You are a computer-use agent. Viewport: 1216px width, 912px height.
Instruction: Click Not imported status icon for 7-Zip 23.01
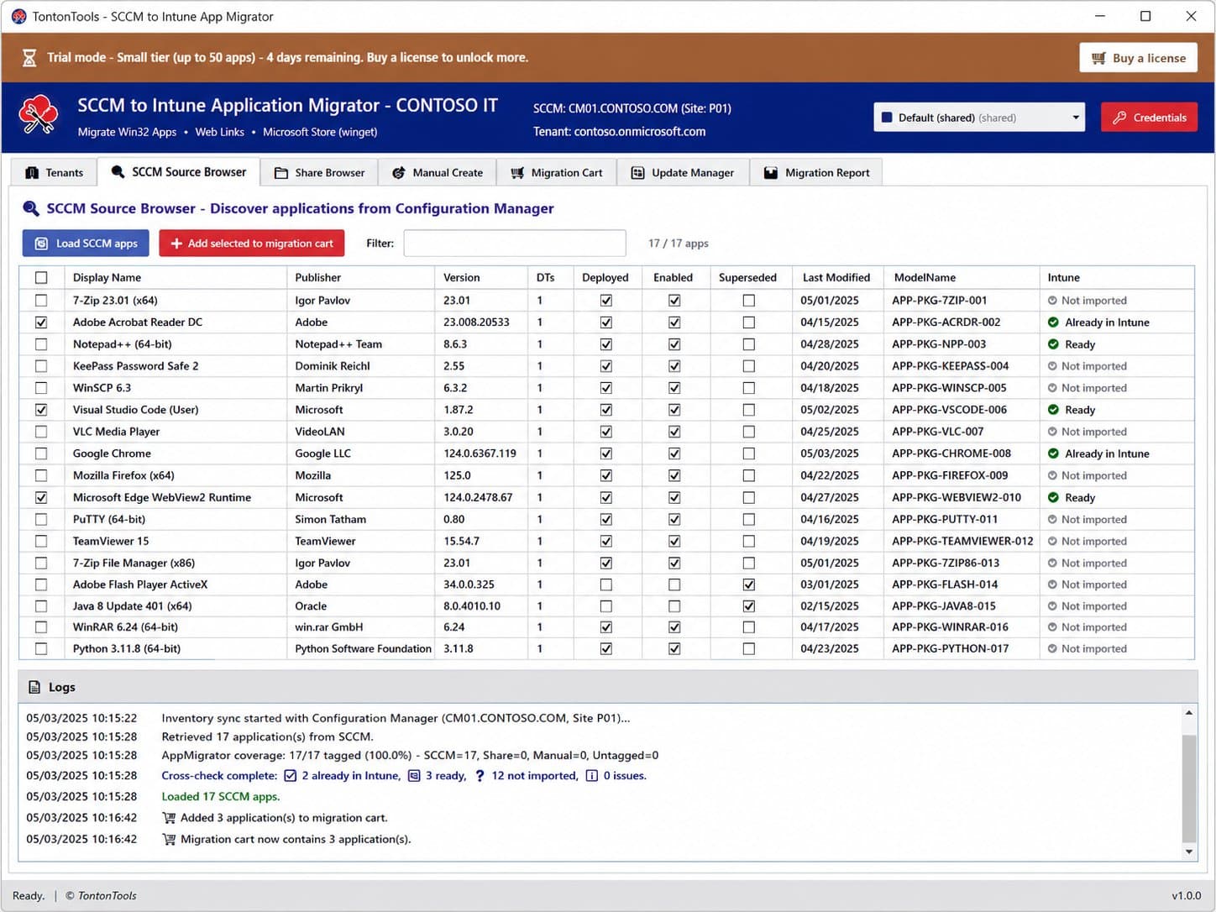[x=1052, y=301]
